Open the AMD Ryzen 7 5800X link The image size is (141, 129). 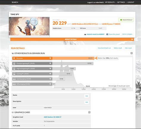tap(111, 24)
